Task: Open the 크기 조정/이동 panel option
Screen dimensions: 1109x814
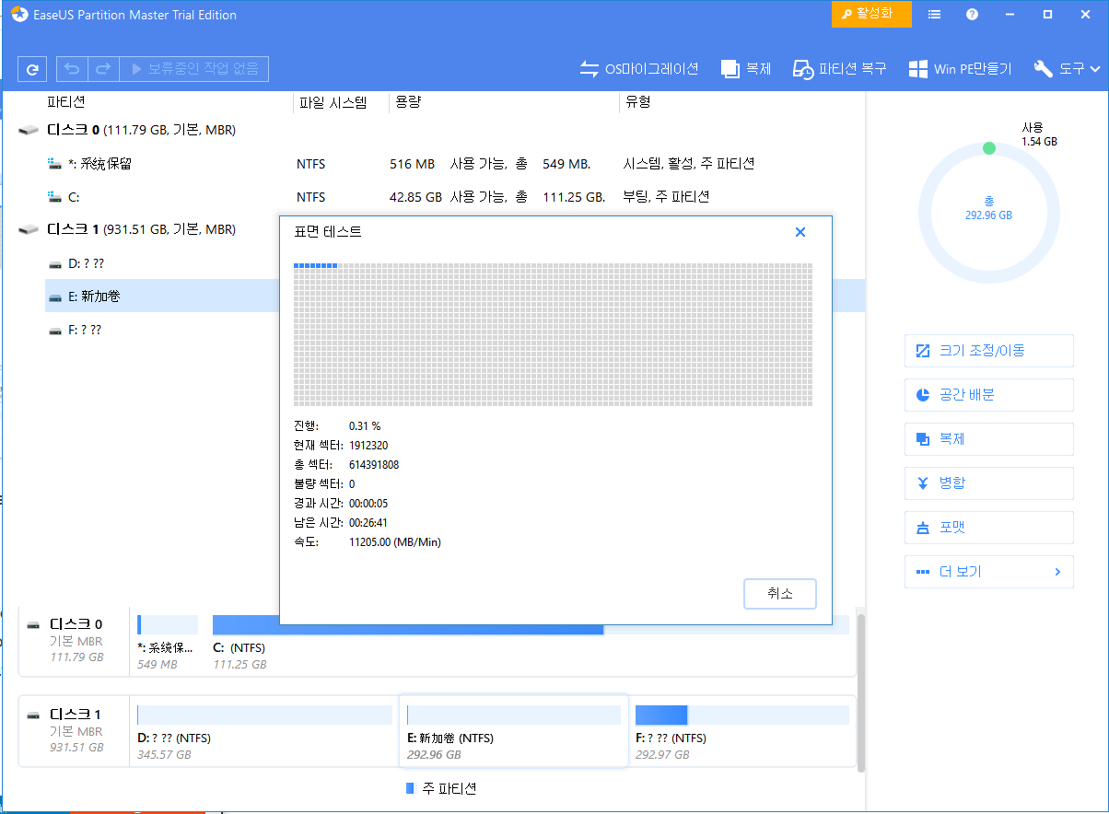Action: click(988, 350)
